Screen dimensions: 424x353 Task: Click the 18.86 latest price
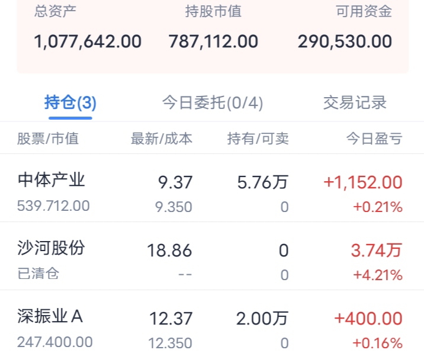[169, 251]
